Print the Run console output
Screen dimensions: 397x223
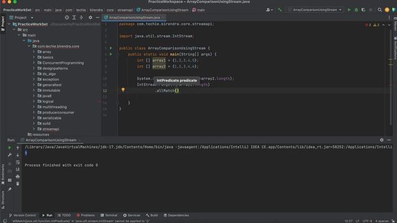(18, 177)
